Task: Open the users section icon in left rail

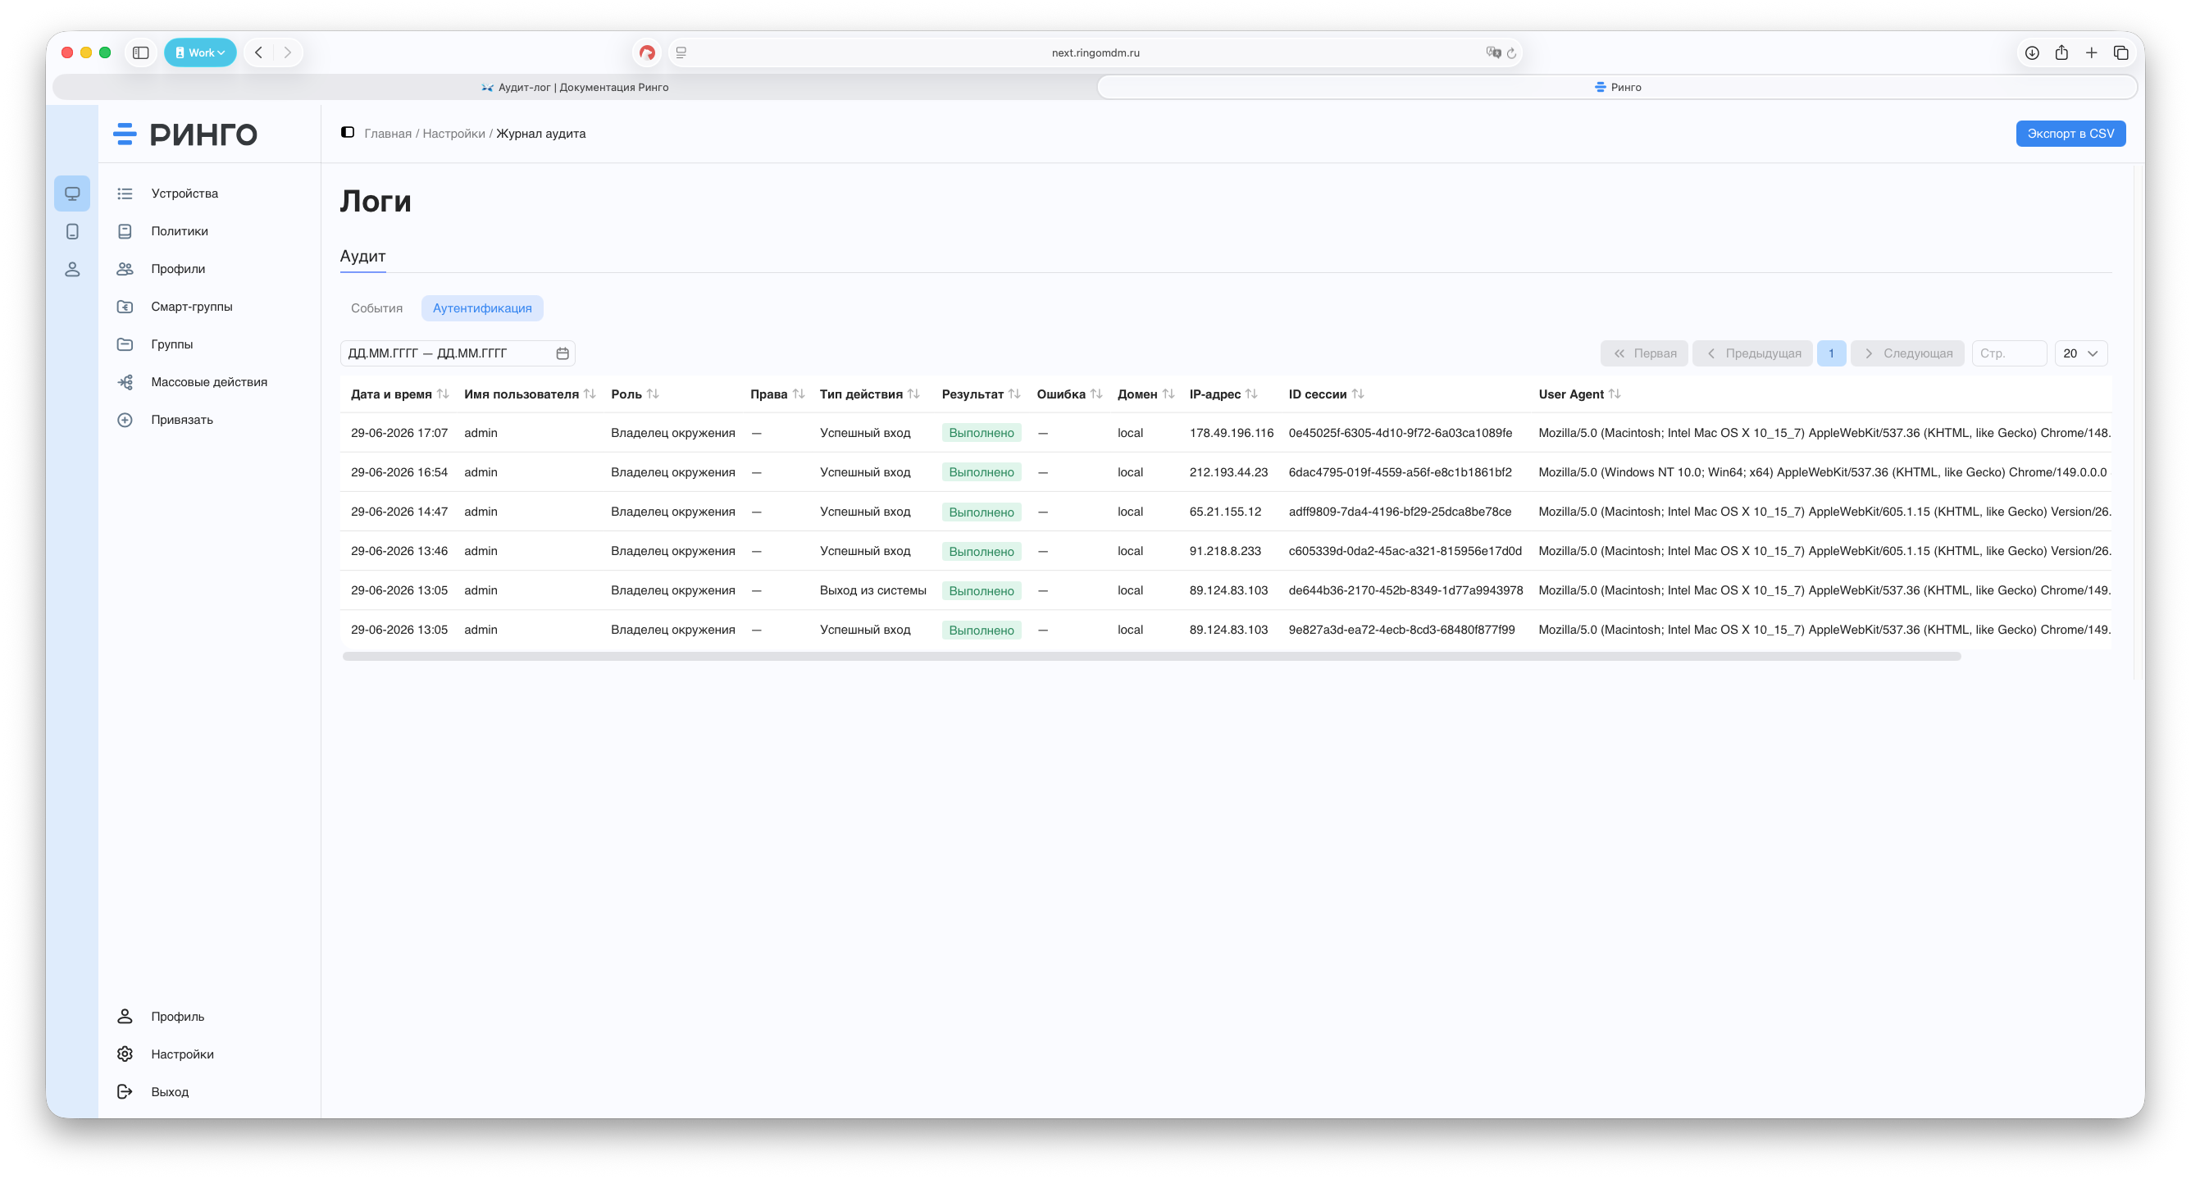Action: point(72,269)
